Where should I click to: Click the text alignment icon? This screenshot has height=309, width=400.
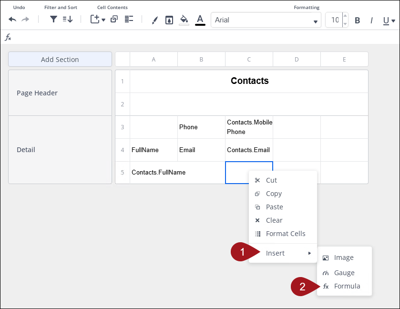pyautogui.click(x=129, y=19)
